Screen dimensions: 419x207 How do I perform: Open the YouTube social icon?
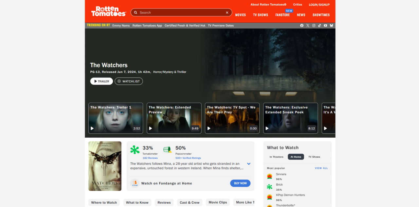[x=325, y=26]
